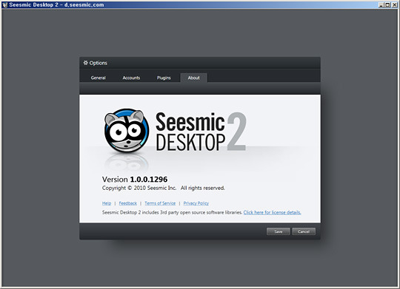Click the About tab
Screen dimensions: 400x289
pyautogui.click(x=193, y=78)
